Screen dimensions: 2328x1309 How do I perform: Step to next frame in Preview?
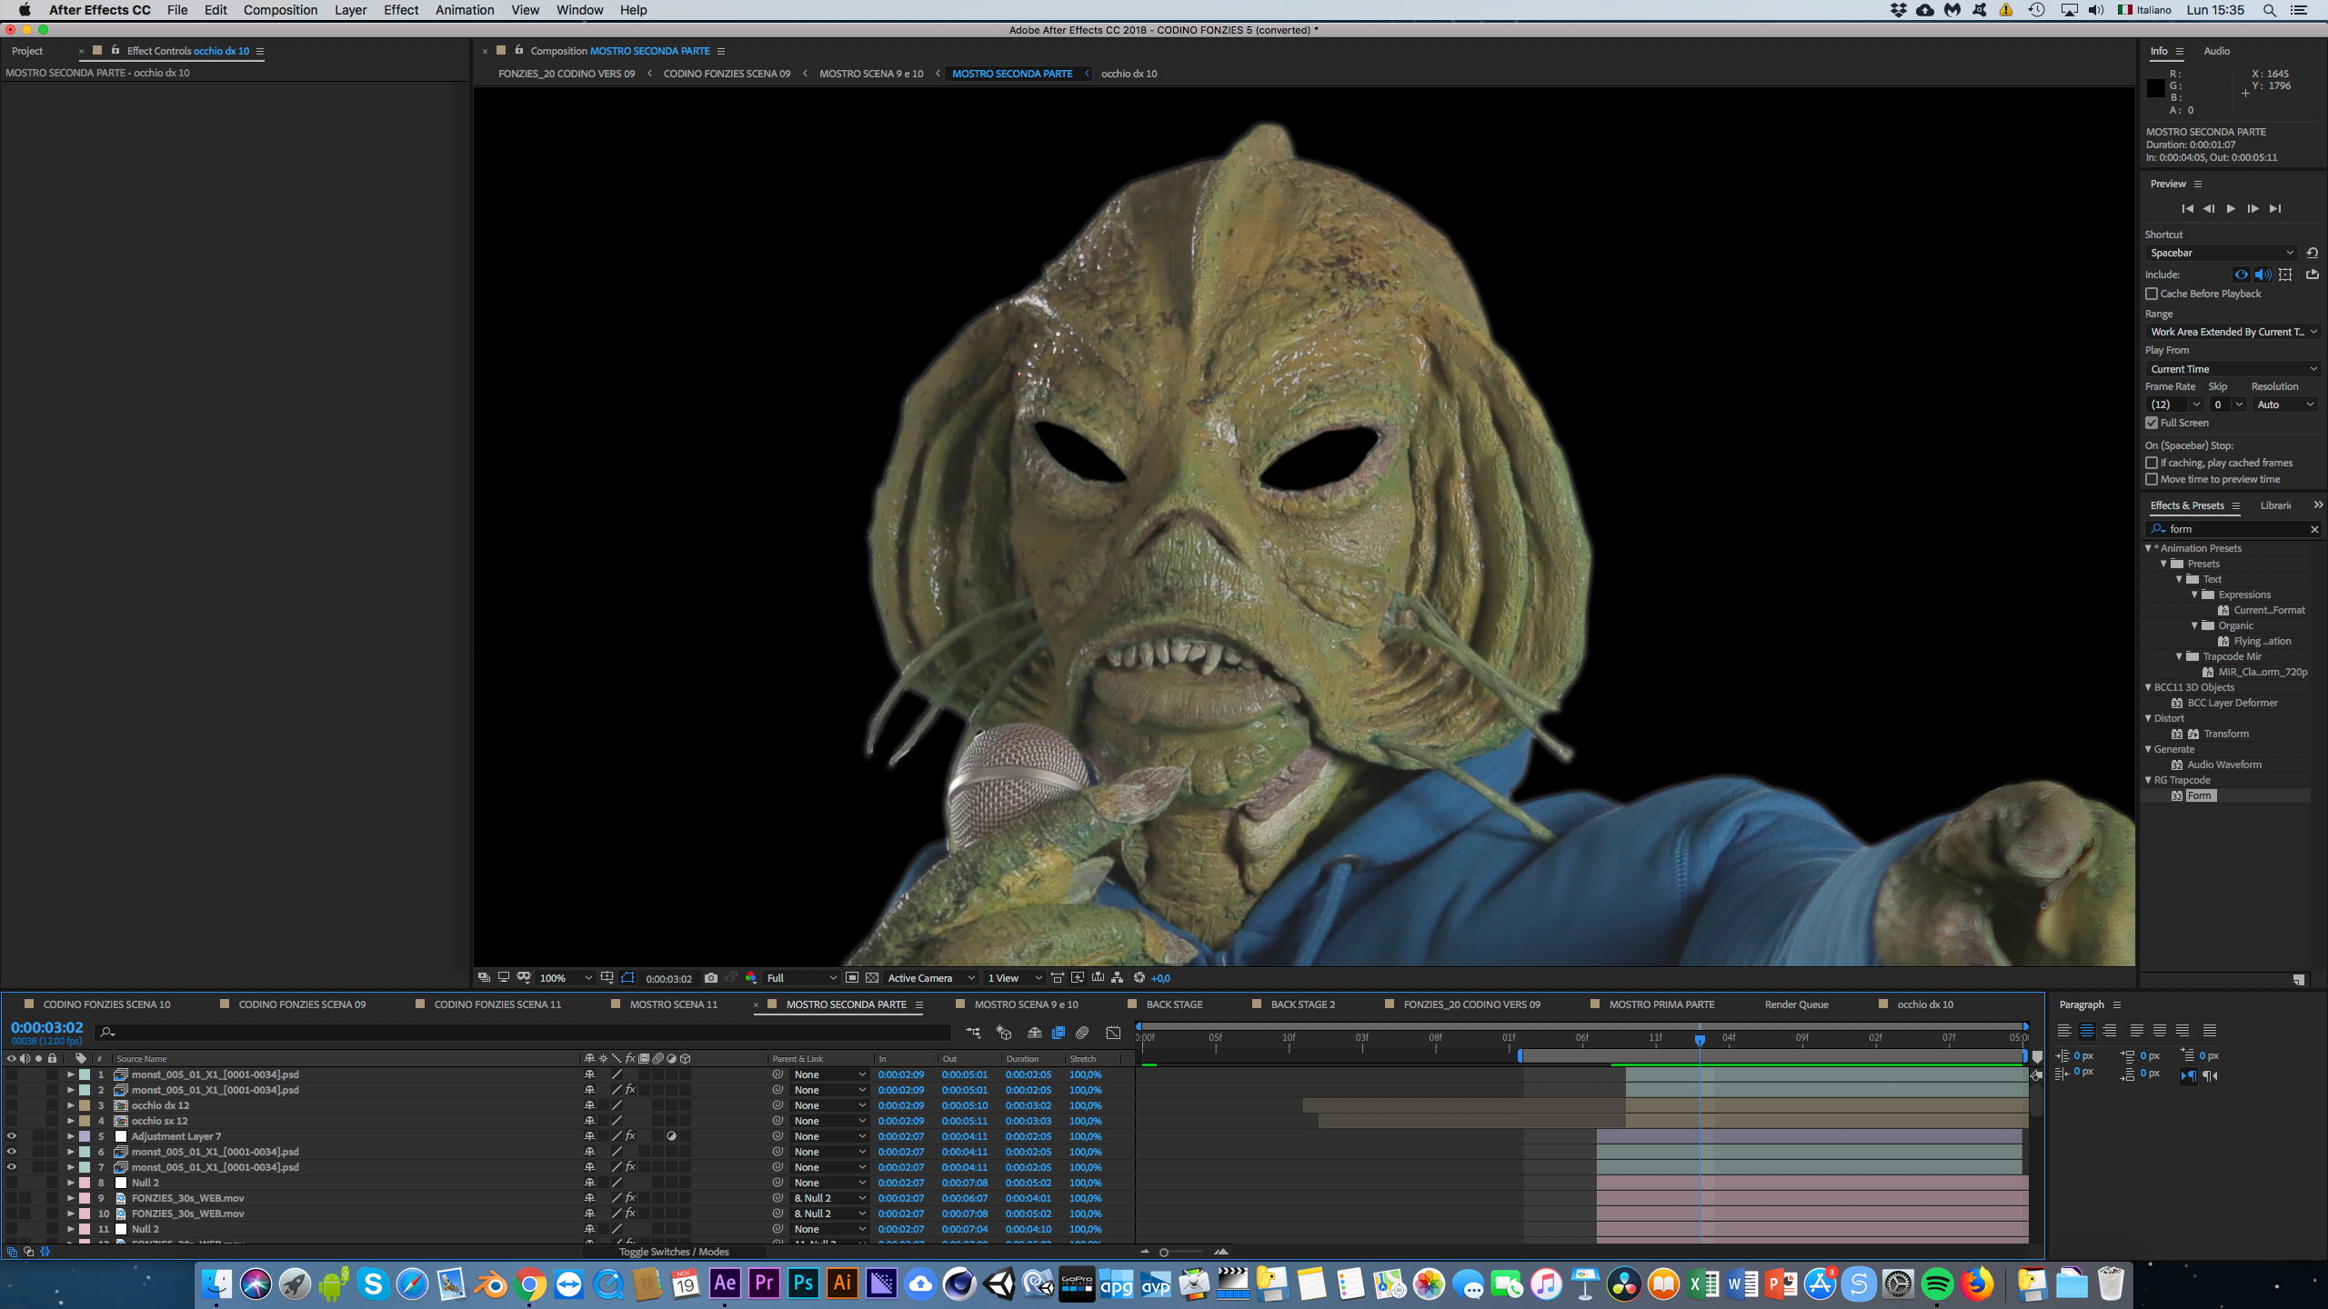point(2253,209)
